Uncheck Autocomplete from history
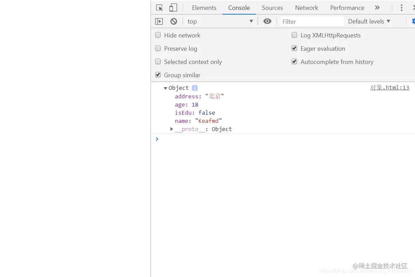 pos(294,62)
